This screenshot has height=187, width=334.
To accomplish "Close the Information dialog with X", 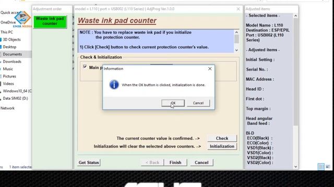I will pos(210,69).
